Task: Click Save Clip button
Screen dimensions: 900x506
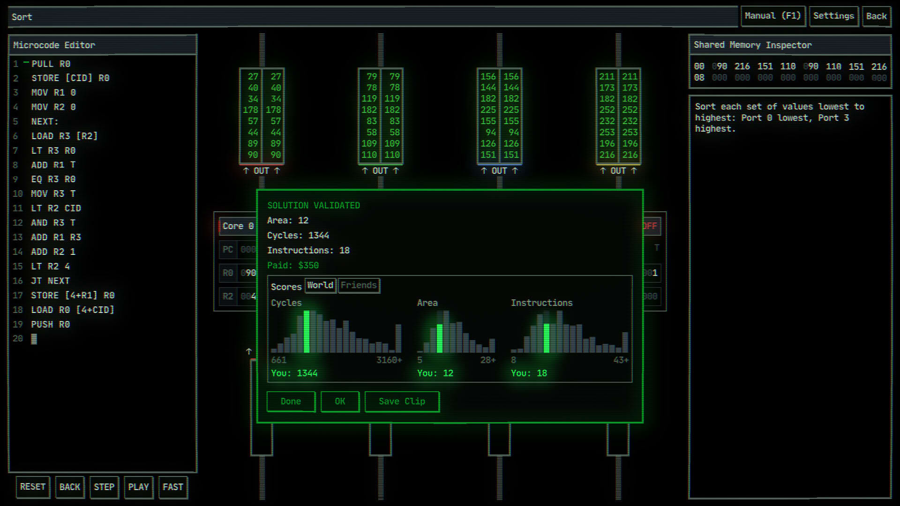Action: 402,402
